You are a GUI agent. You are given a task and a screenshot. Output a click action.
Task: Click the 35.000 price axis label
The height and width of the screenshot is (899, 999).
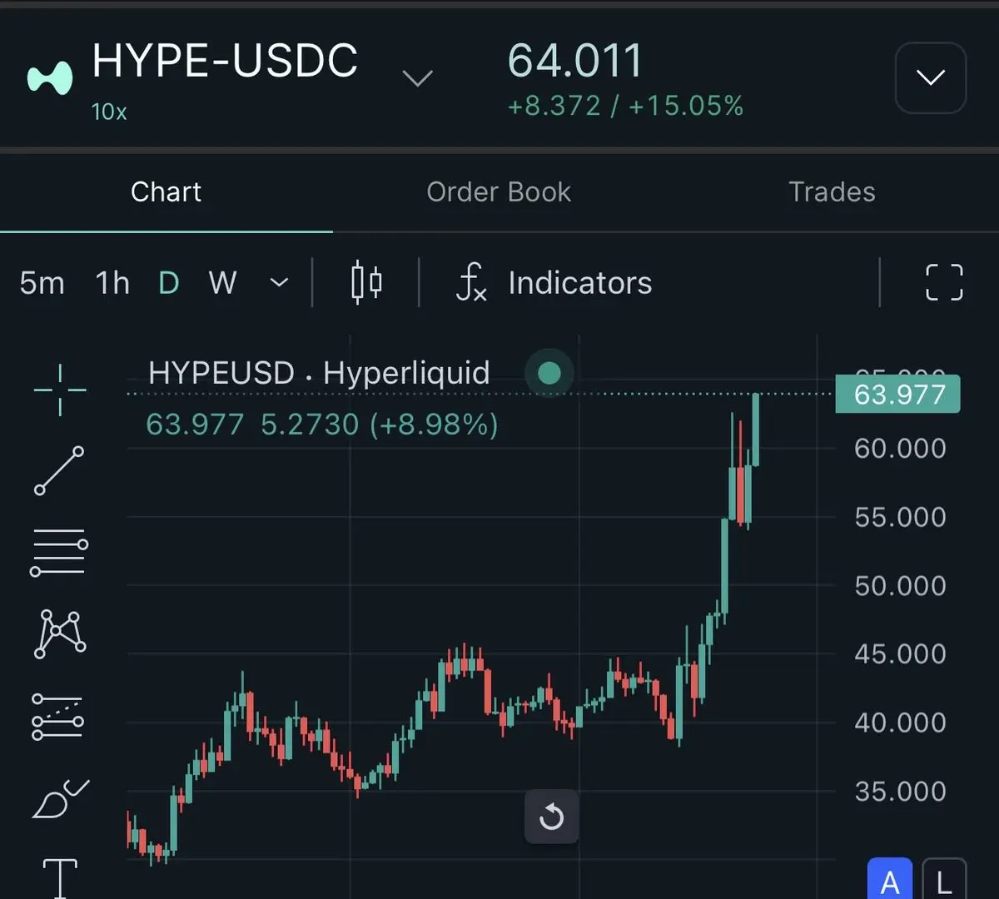900,792
